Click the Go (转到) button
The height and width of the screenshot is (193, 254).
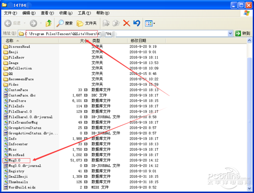pyautogui.click(x=243, y=33)
